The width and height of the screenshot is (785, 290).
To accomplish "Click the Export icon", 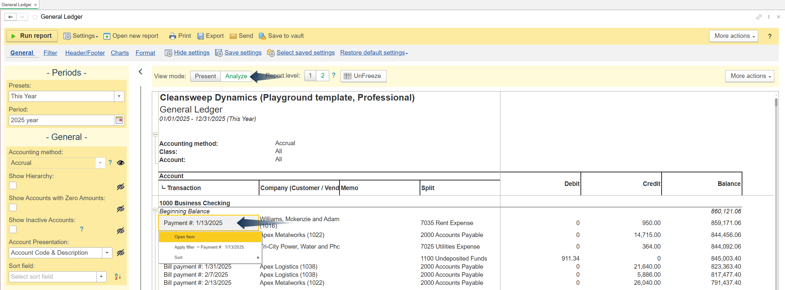I will (201, 36).
